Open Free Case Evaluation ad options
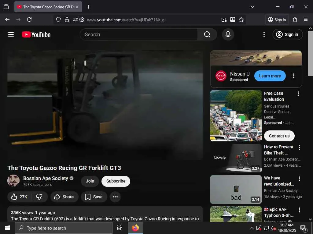Image resolution: width=313 pixels, height=234 pixels. pyautogui.click(x=298, y=94)
